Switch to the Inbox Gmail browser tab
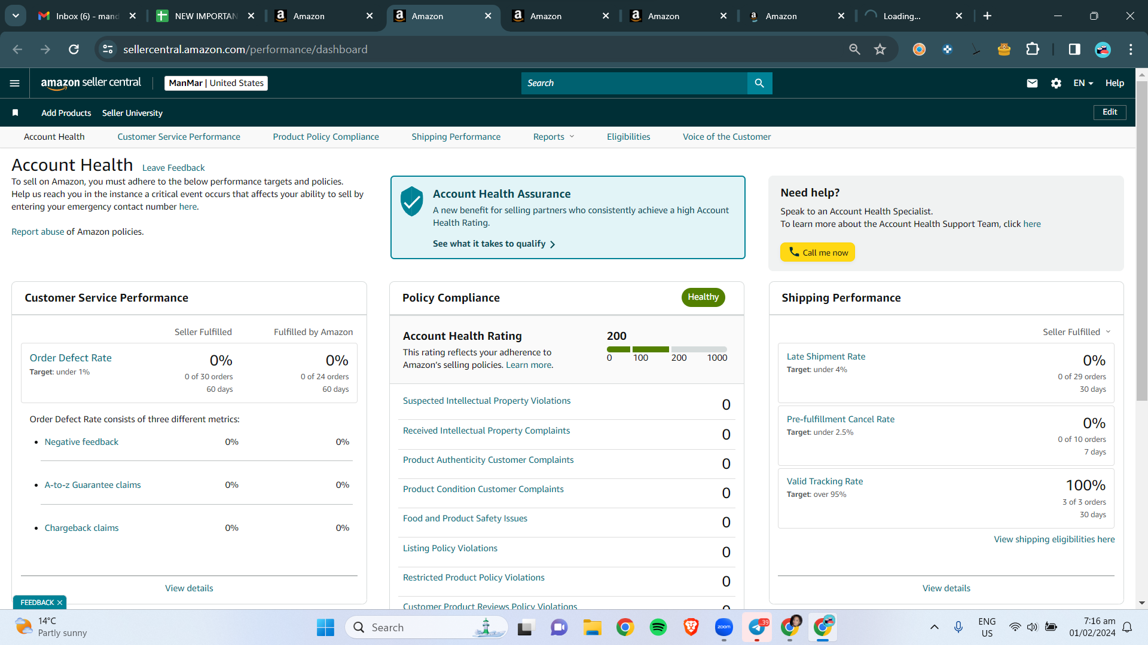This screenshot has height=645, width=1148. pyautogui.click(x=87, y=16)
